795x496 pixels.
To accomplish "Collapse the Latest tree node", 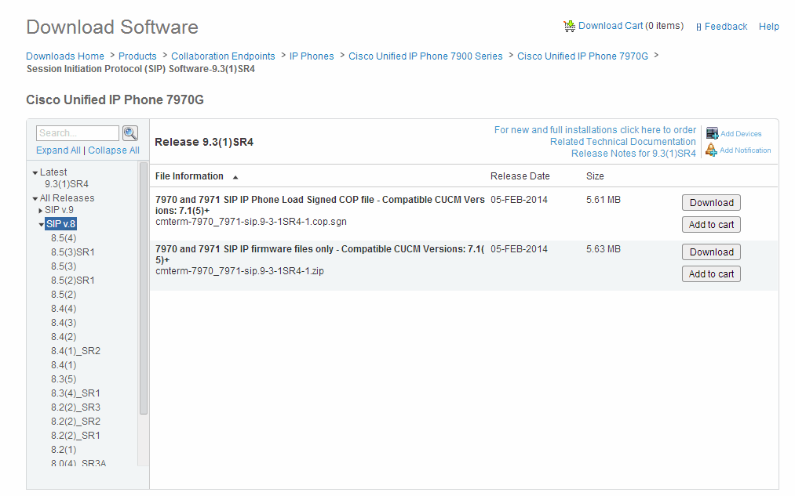I will pyautogui.click(x=35, y=172).
